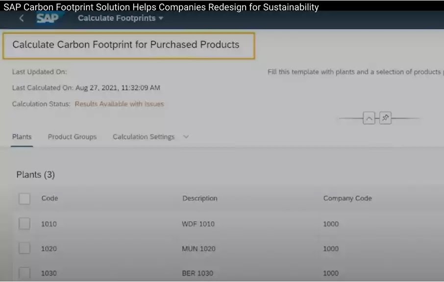This screenshot has width=444, height=282.
Task: Click the 'Plants (3)' table title
Action: pyautogui.click(x=35, y=175)
